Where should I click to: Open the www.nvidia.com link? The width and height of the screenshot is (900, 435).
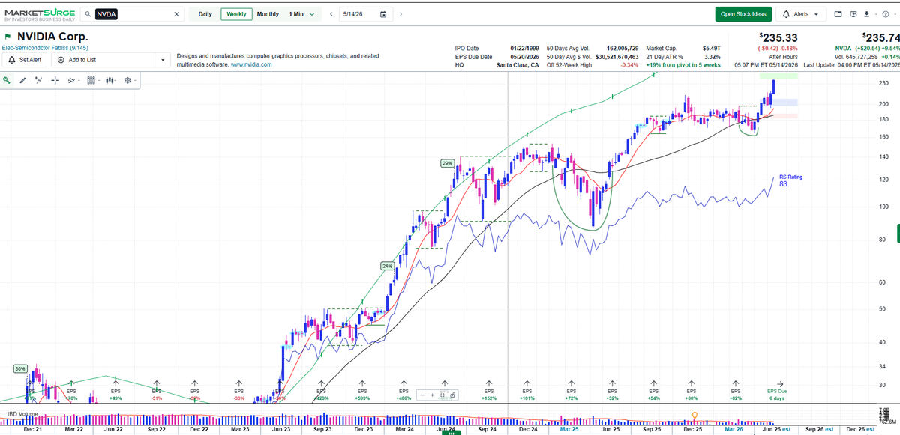pyautogui.click(x=251, y=64)
